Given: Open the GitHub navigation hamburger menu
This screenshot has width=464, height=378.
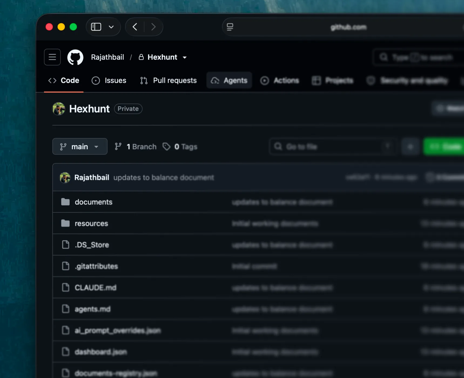Looking at the screenshot, I should tap(52, 57).
